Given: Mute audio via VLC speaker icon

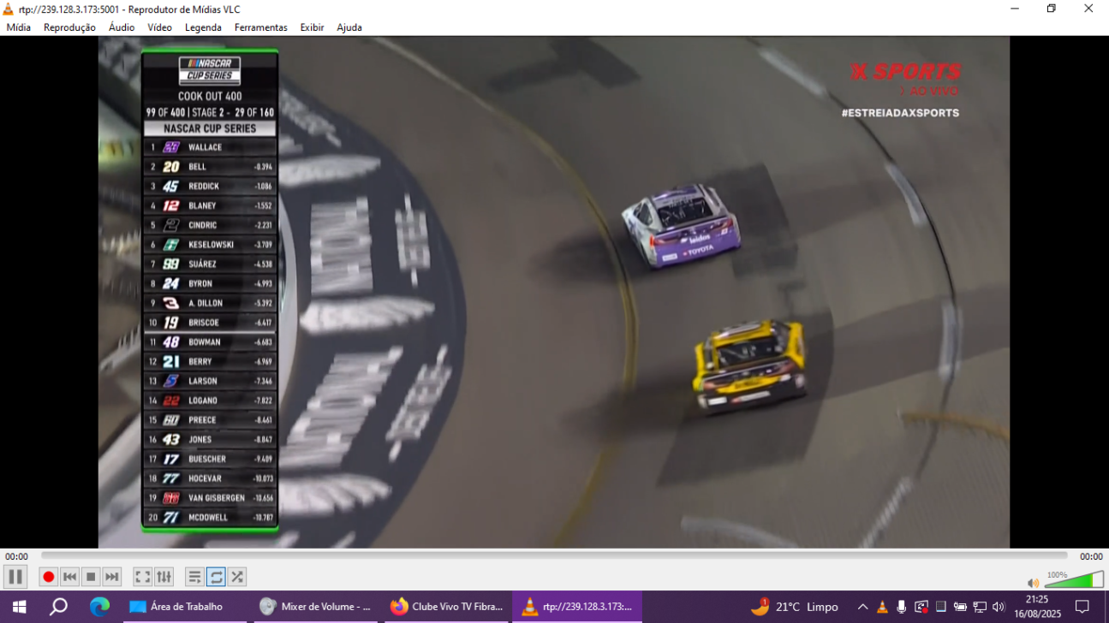Looking at the screenshot, I should point(1034,583).
